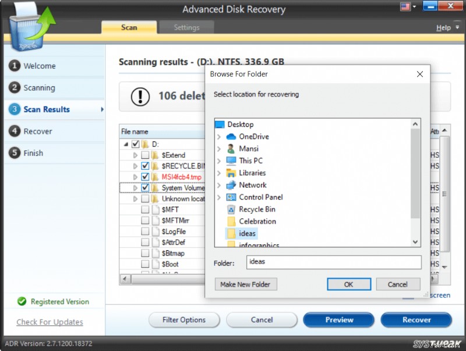466x351 pixels.
Task: Expand the MSI4fcb4.tmp folder node
Action: 135,177
